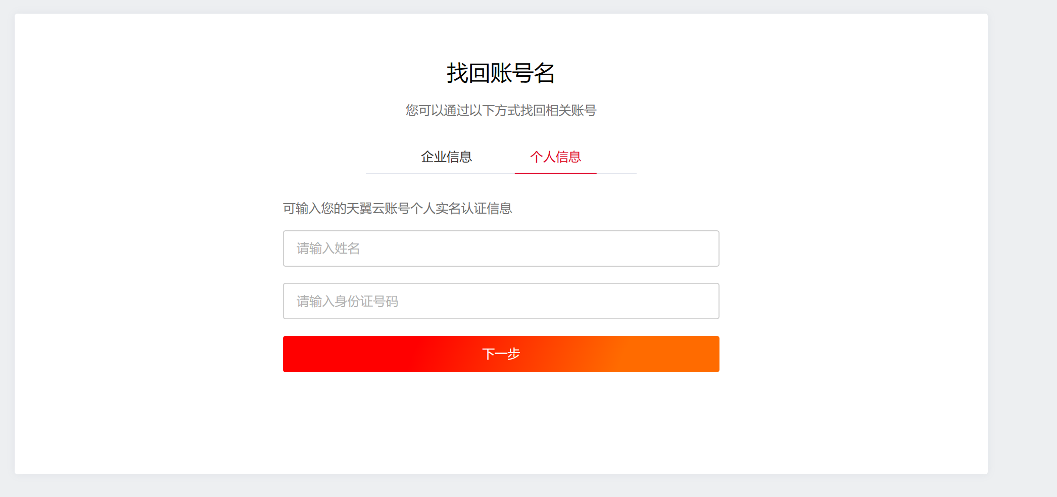Submit the form via 下一步

tap(501, 354)
